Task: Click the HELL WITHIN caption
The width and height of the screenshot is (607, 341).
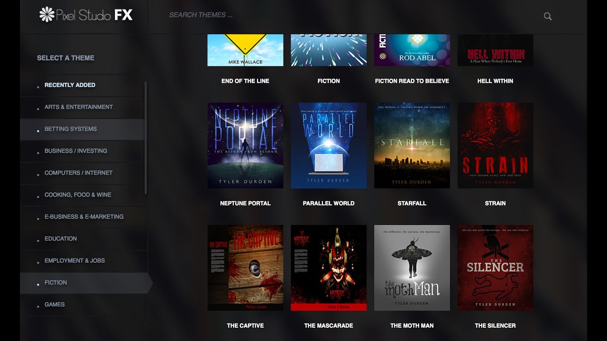Action: point(496,81)
